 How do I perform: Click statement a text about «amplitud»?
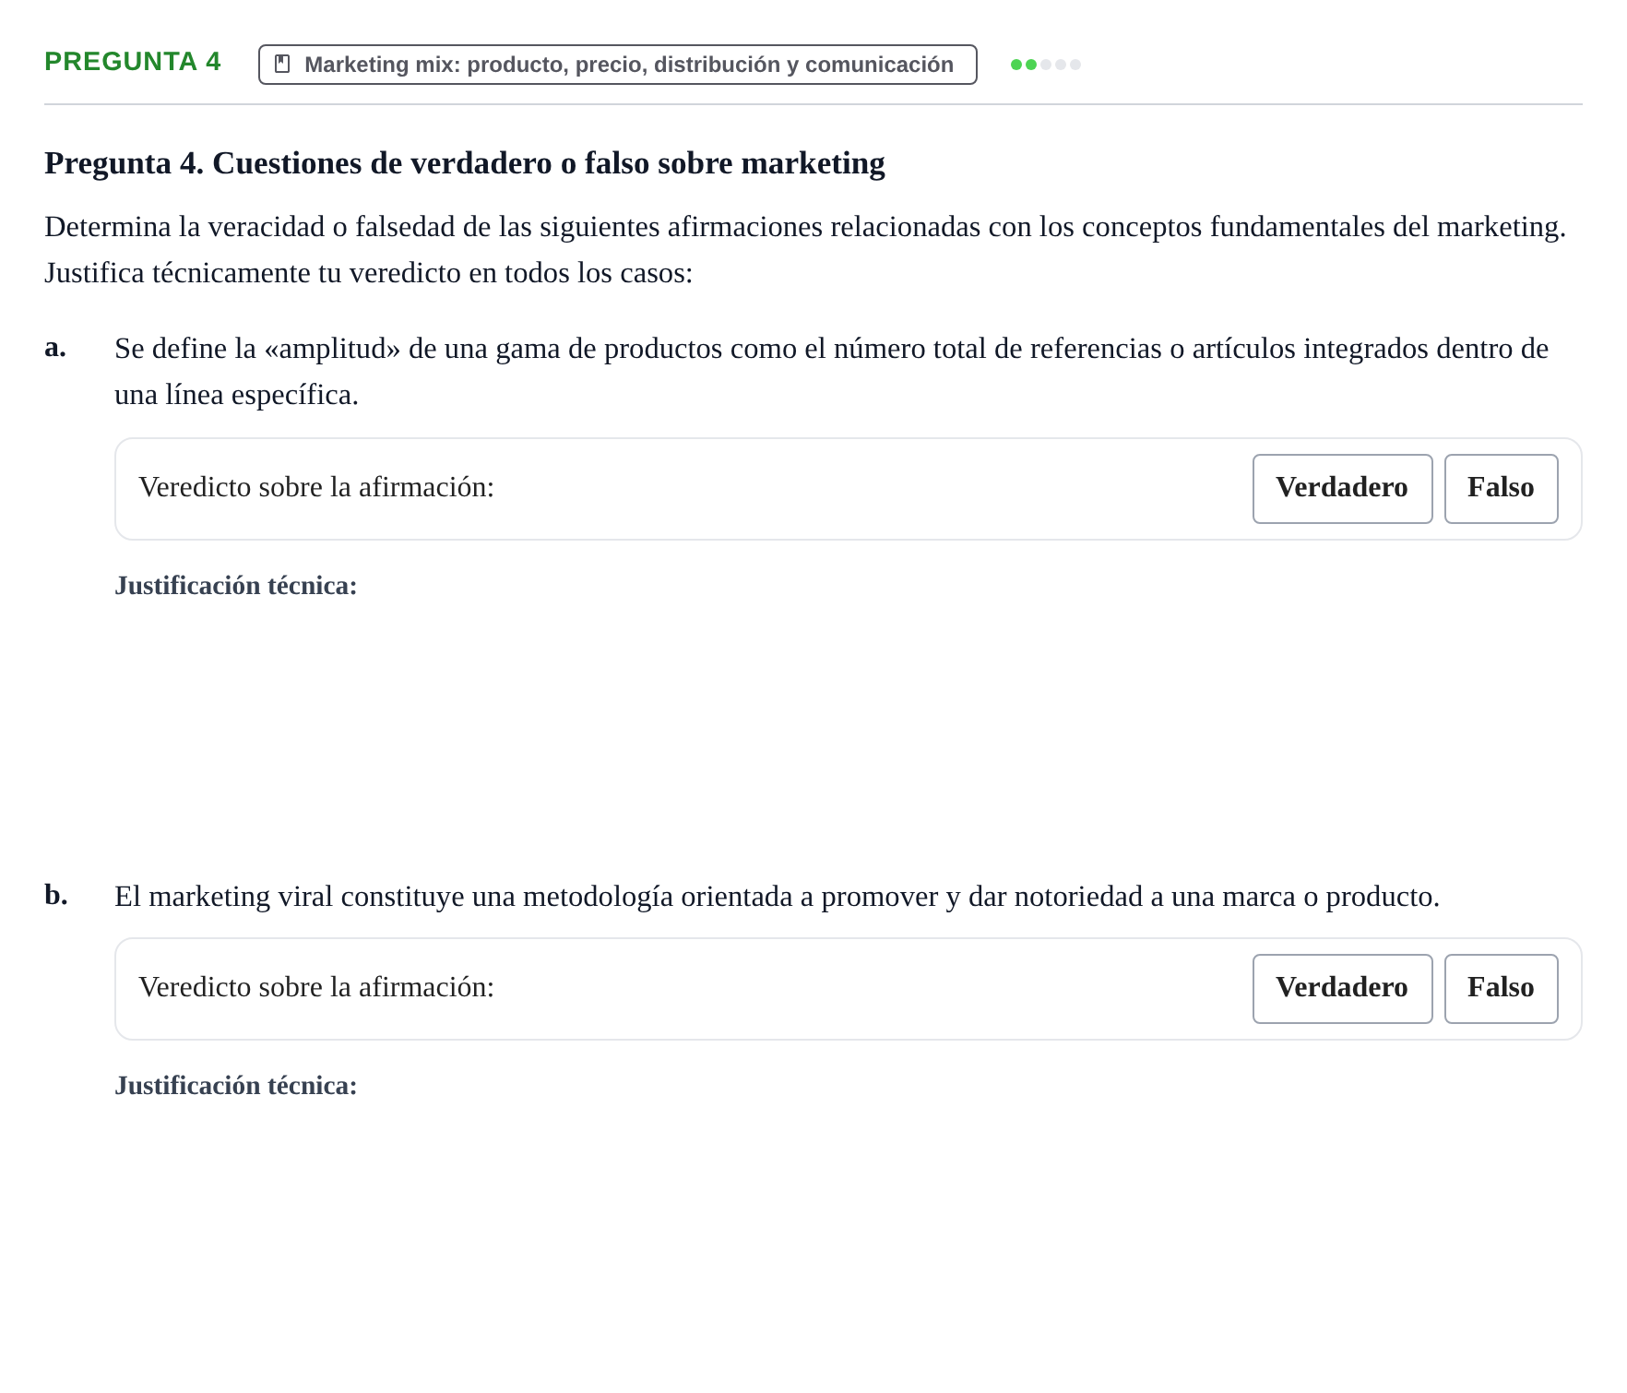pyautogui.click(x=831, y=372)
